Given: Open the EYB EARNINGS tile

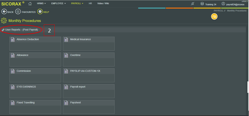Looking at the screenshot, I should tap(35, 91).
